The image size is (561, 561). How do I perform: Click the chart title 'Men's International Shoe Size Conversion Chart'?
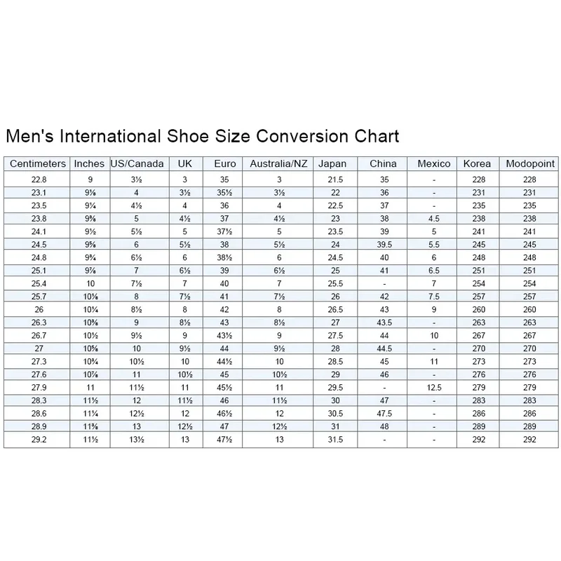[202, 136]
